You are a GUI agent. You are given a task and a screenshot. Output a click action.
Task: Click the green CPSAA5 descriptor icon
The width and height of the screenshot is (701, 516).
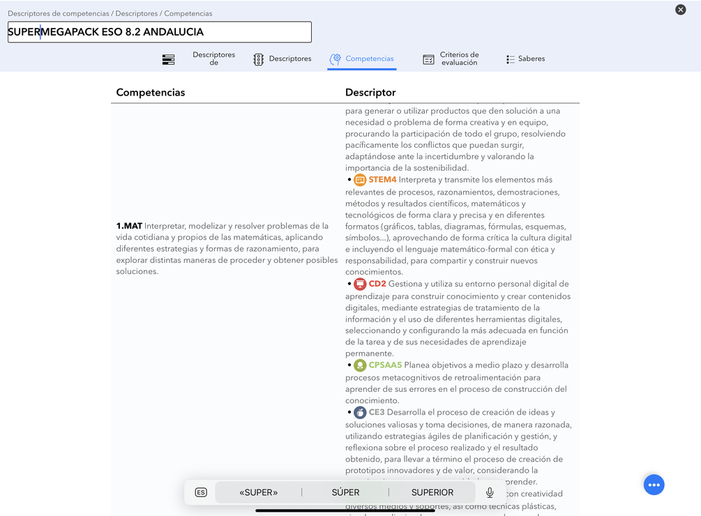(360, 365)
